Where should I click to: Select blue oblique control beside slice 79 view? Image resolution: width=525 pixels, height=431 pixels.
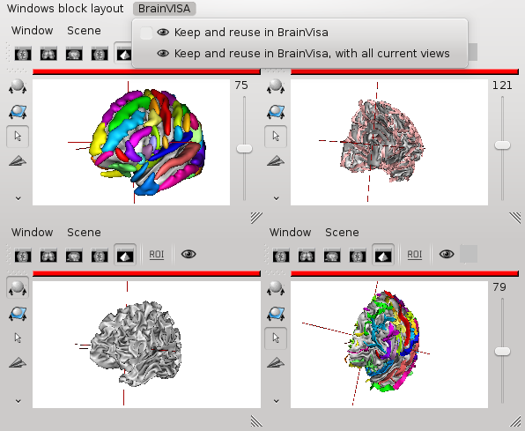[x=276, y=314]
